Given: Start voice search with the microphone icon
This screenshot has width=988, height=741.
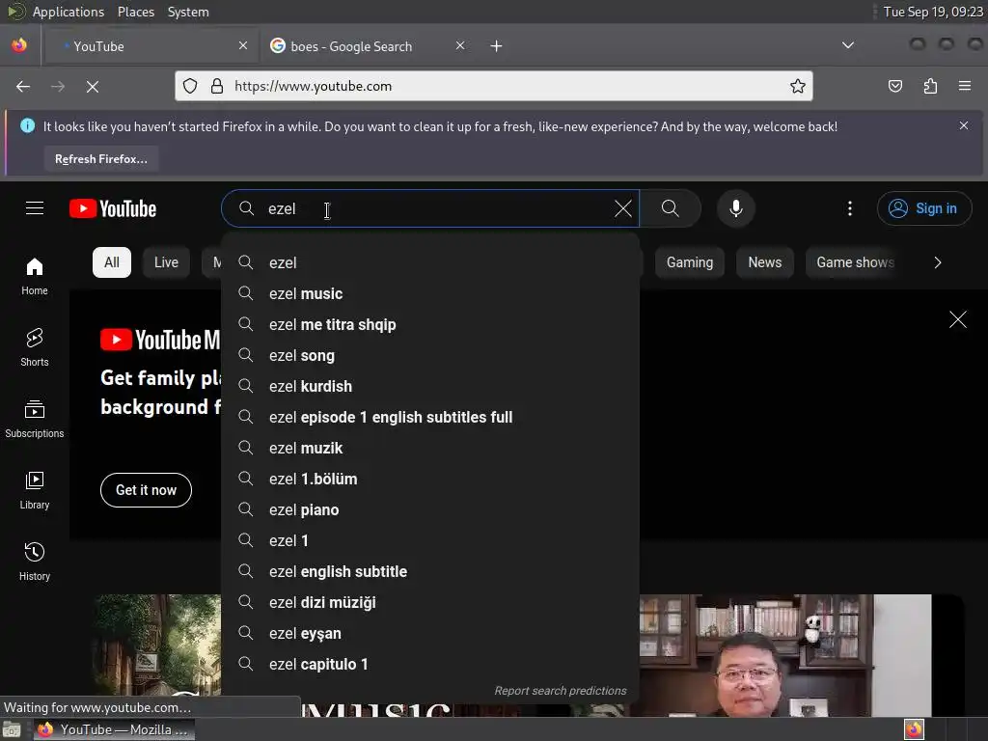Looking at the screenshot, I should coord(735,208).
